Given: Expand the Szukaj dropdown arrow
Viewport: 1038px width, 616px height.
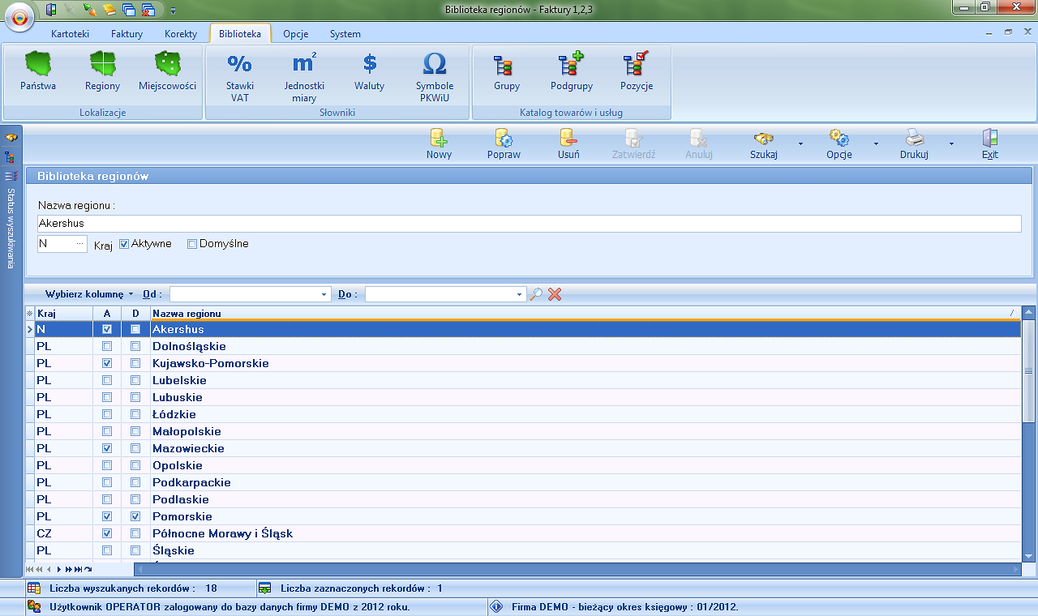Looking at the screenshot, I should 800,144.
